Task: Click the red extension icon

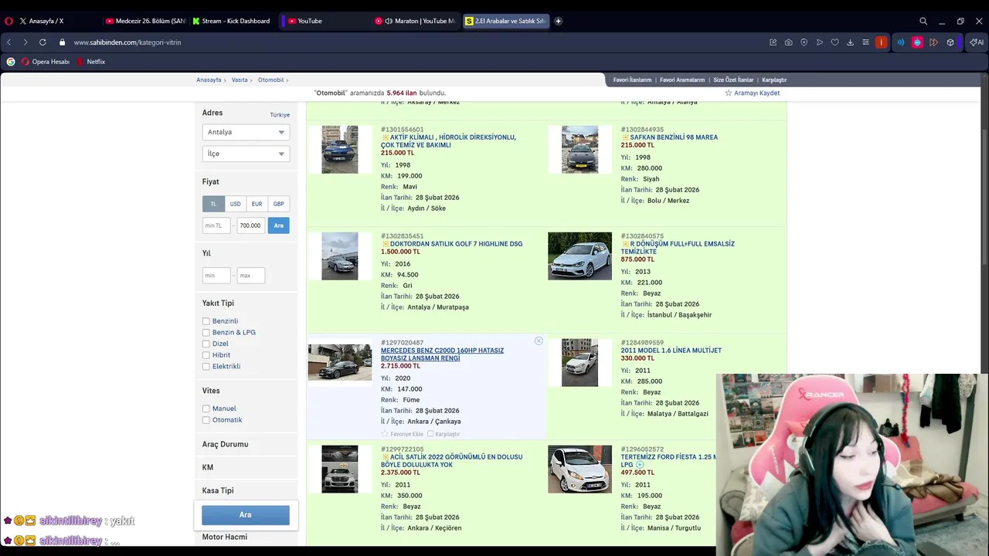Action: tap(881, 42)
